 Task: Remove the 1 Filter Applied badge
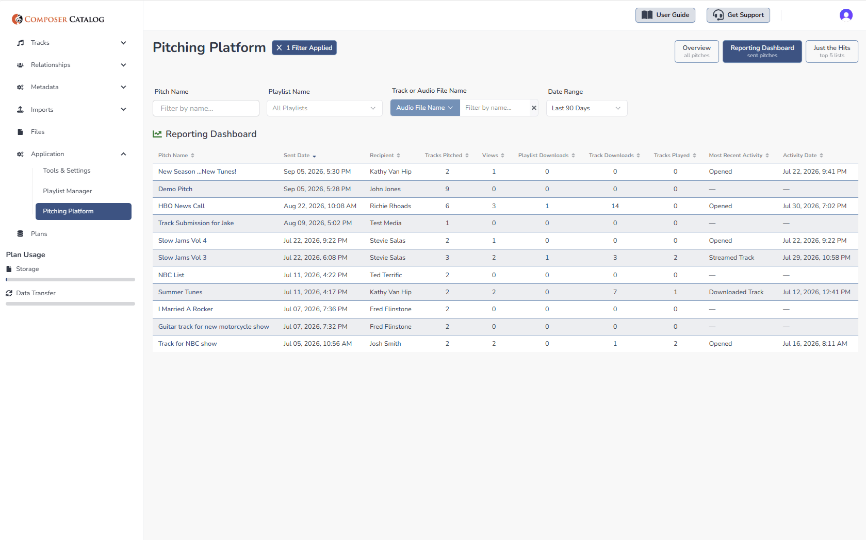[304, 48]
